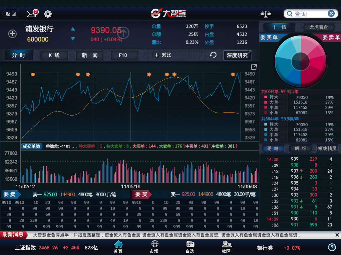Click the balance scale icon

[265, 14]
